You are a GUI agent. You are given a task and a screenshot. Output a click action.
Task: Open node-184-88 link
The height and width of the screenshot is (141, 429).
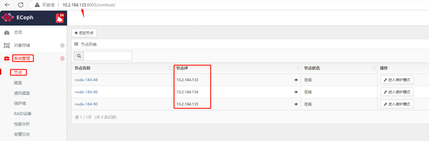86,80
